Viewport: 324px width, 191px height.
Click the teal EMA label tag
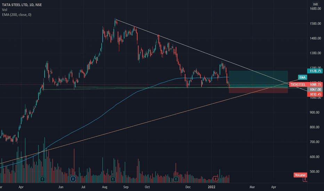pos(302,77)
